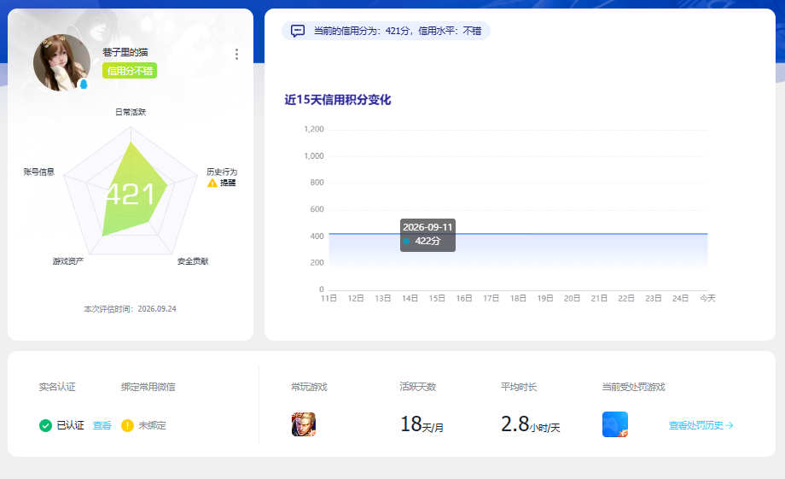Click the 2.8小时/天 average duration value
The height and width of the screenshot is (479, 785).
pos(531,424)
